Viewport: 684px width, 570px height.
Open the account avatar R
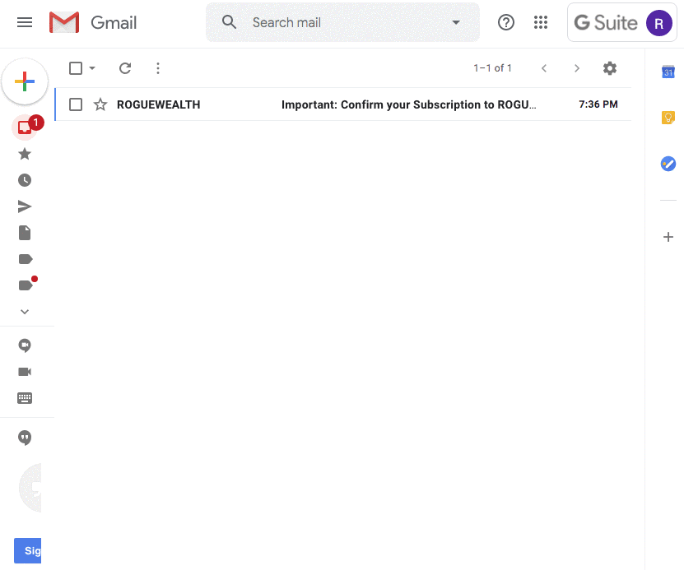(x=658, y=23)
